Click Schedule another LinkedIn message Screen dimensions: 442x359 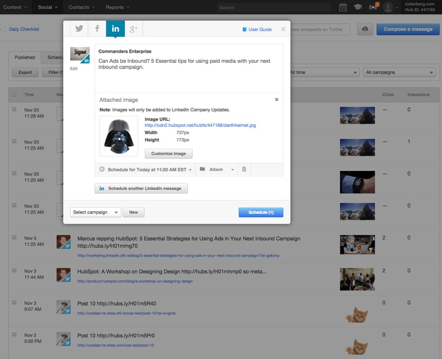(x=141, y=189)
